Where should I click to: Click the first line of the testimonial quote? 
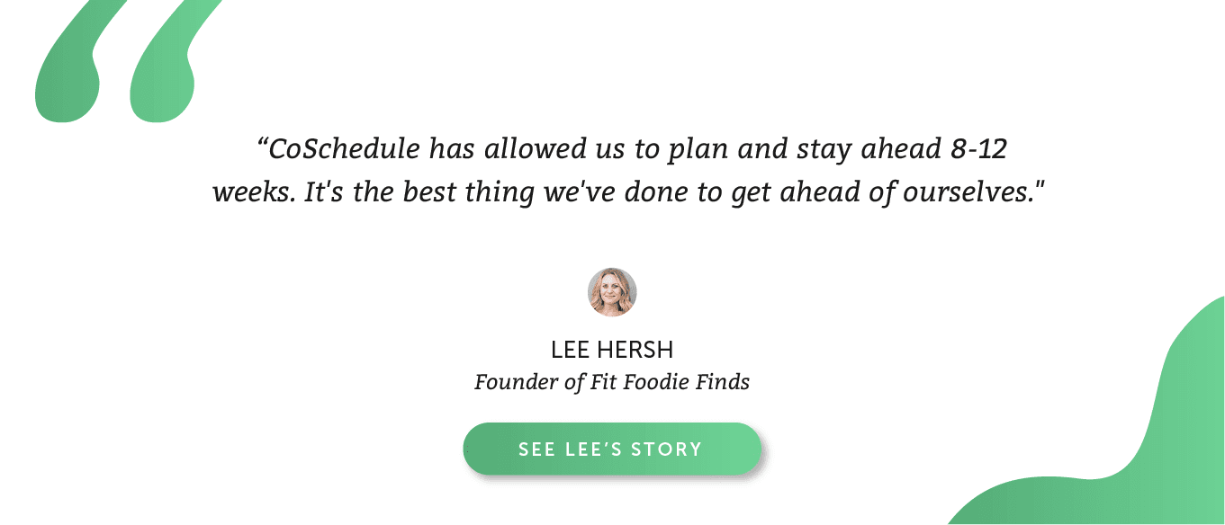(632, 149)
